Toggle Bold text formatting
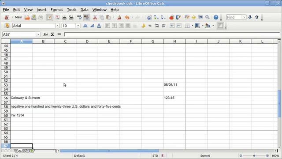The width and height of the screenshot is (282, 159). point(85,26)
